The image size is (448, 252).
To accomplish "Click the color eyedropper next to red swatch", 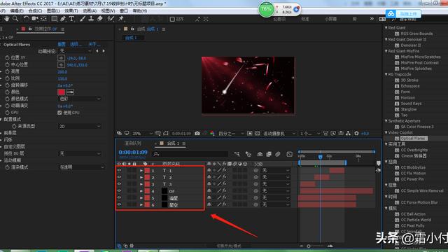I will click(70, 92).
